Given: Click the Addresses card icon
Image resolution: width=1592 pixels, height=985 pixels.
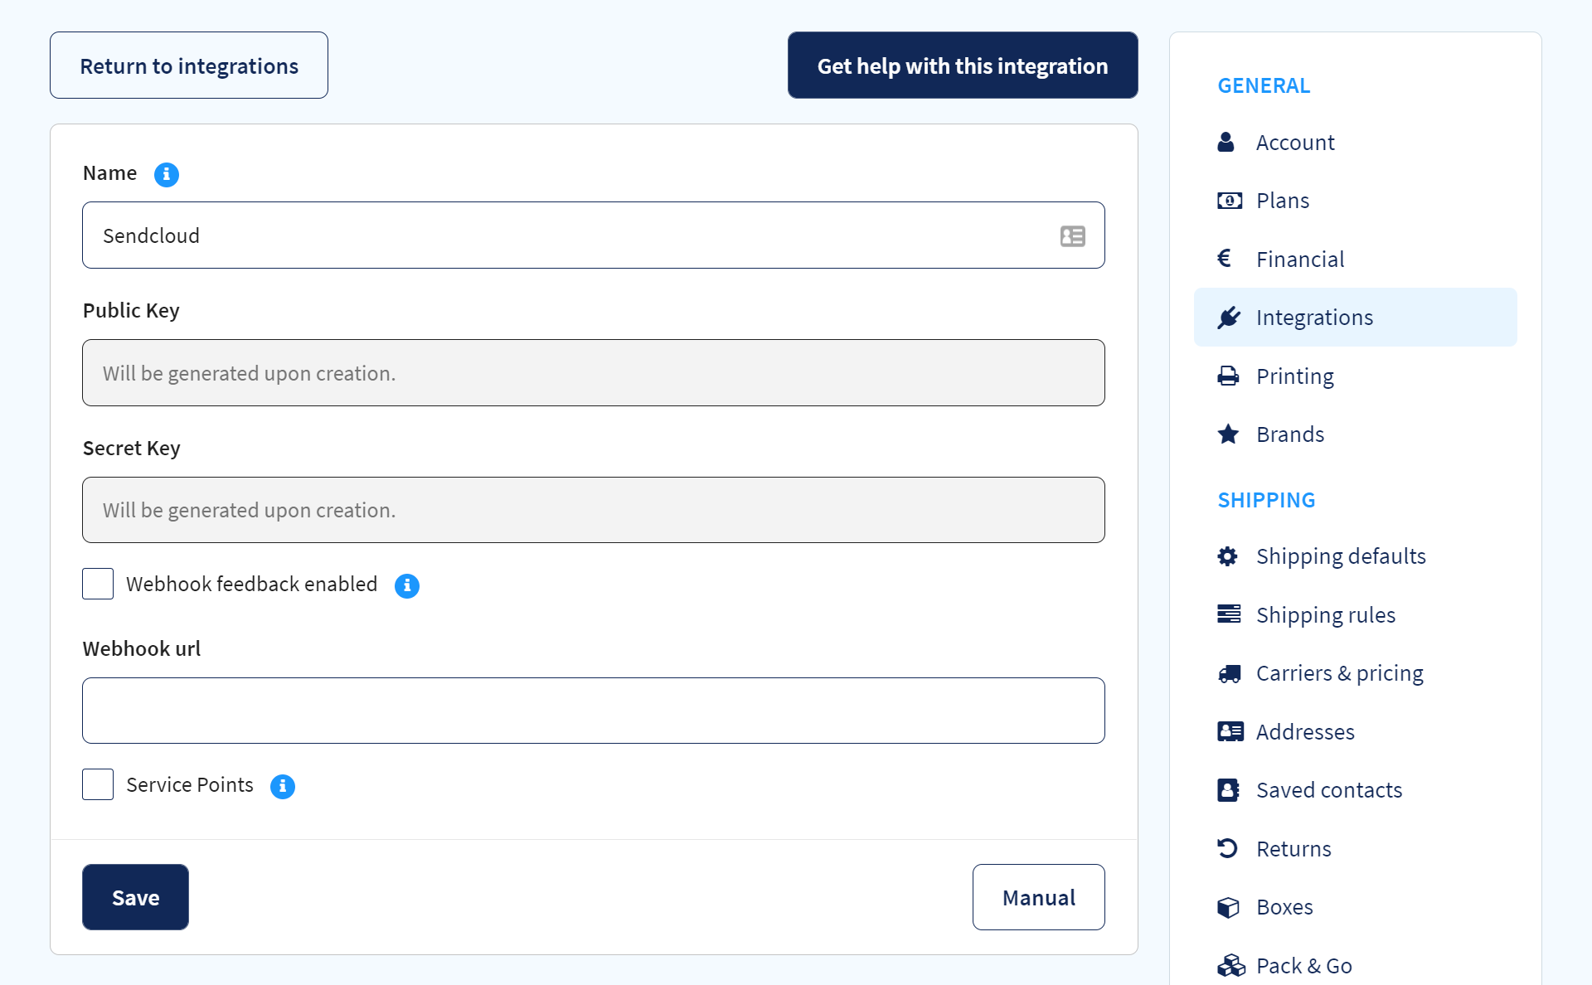Looking at the screenshot, I should click(x=1230, y=731).
